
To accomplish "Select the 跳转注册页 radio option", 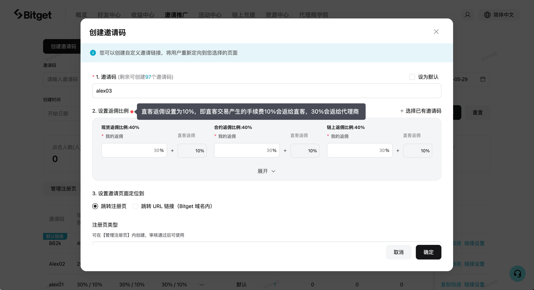I will coord(95,206).
